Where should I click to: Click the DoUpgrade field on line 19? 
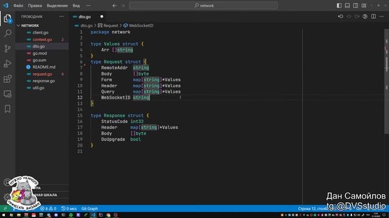[113, 139]
